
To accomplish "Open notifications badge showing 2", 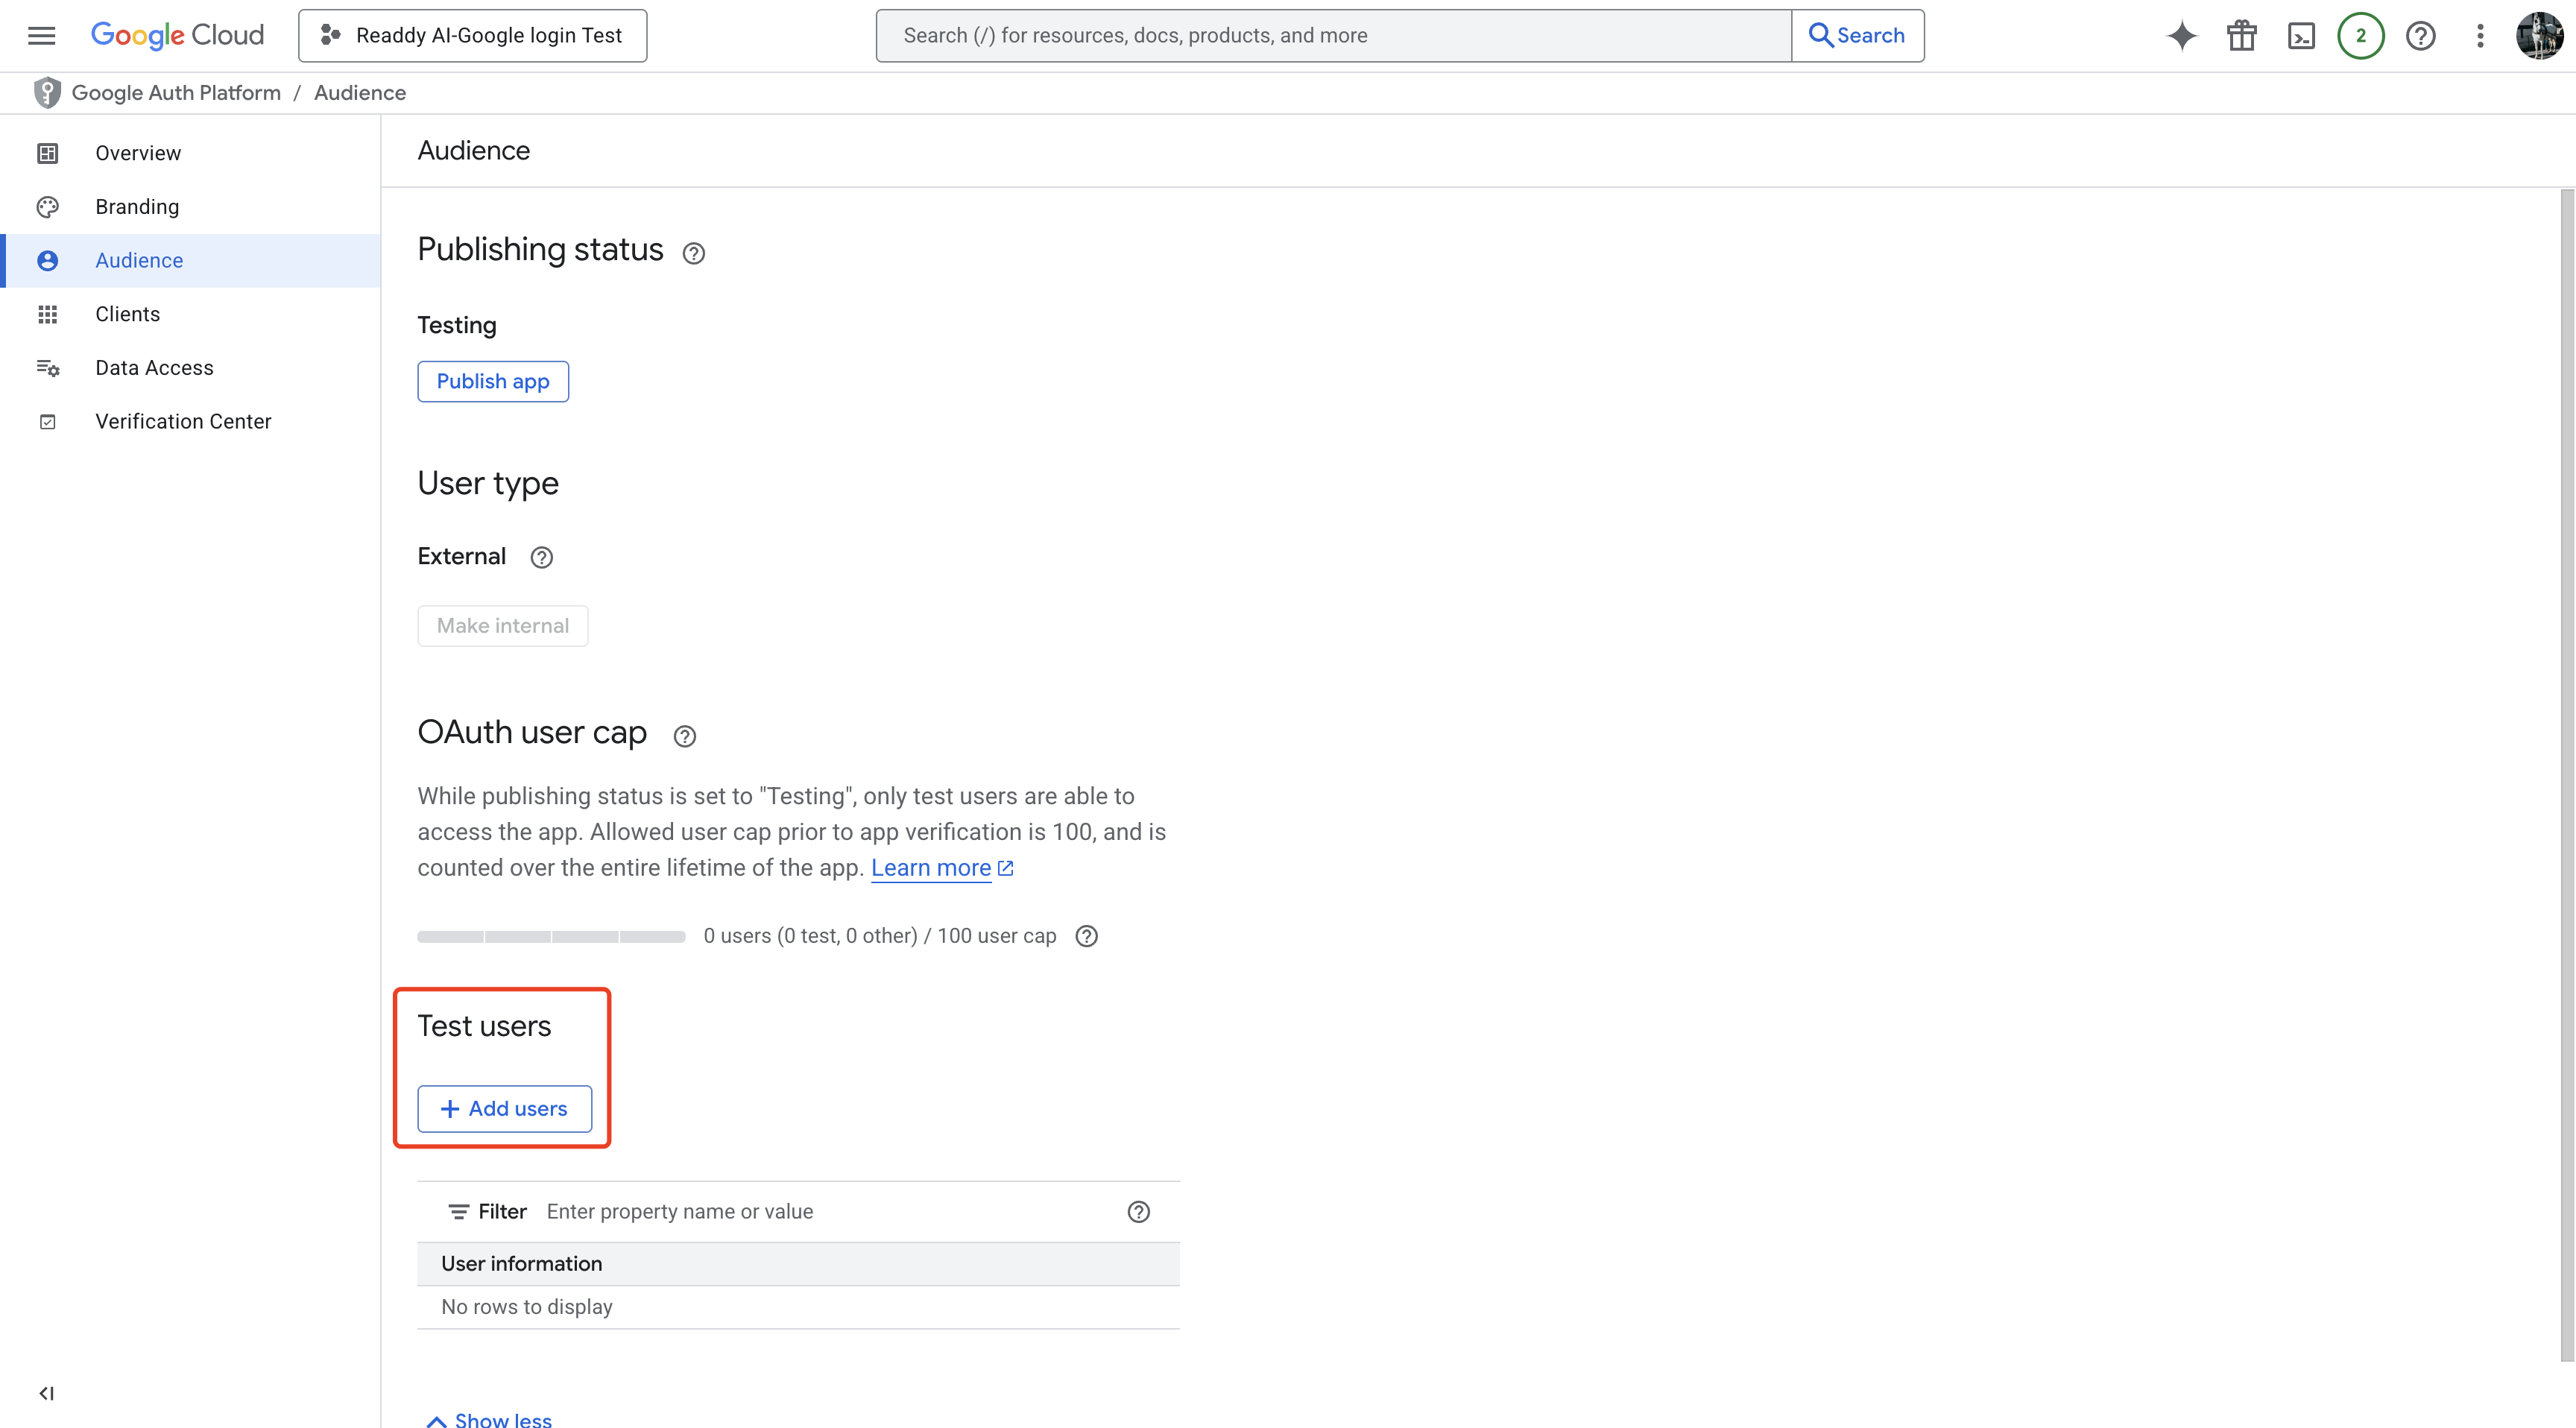I will point(2360,36).
